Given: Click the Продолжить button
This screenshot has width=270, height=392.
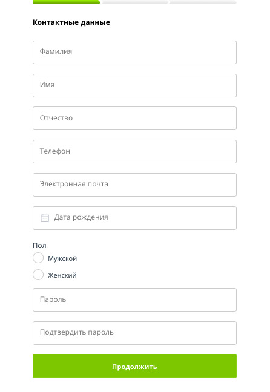Looking at the screenshot, I should (134, 366).
